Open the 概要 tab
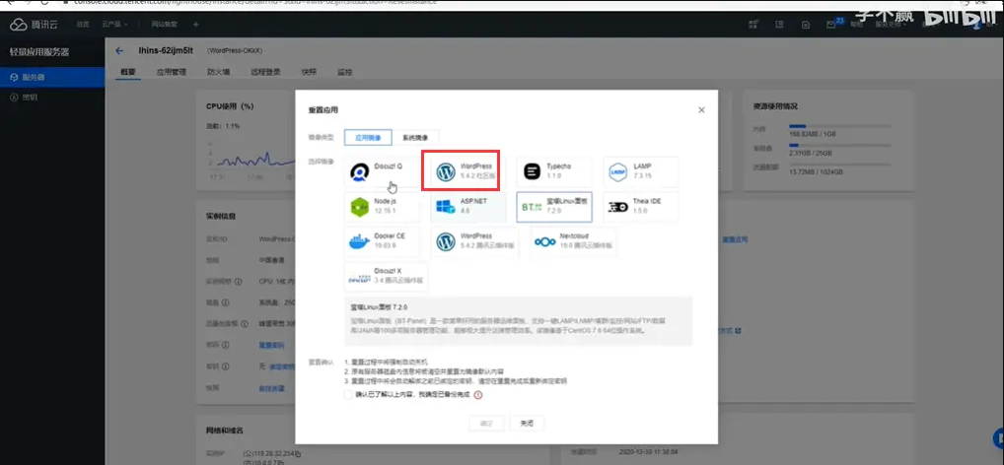 pyautogui.click(x=128, y=72)
